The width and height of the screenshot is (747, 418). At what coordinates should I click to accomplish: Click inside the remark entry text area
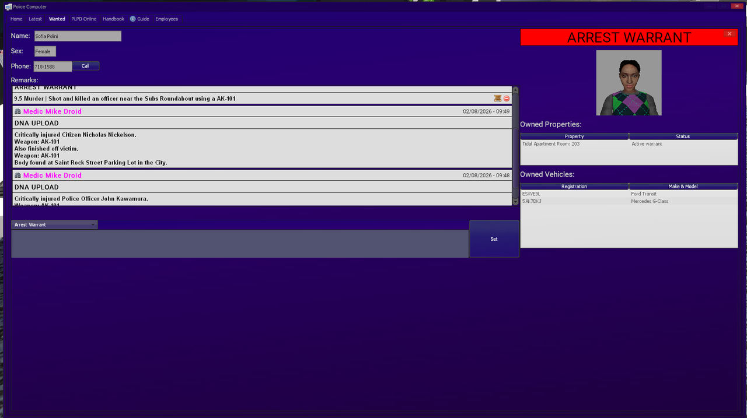point(240,244)
